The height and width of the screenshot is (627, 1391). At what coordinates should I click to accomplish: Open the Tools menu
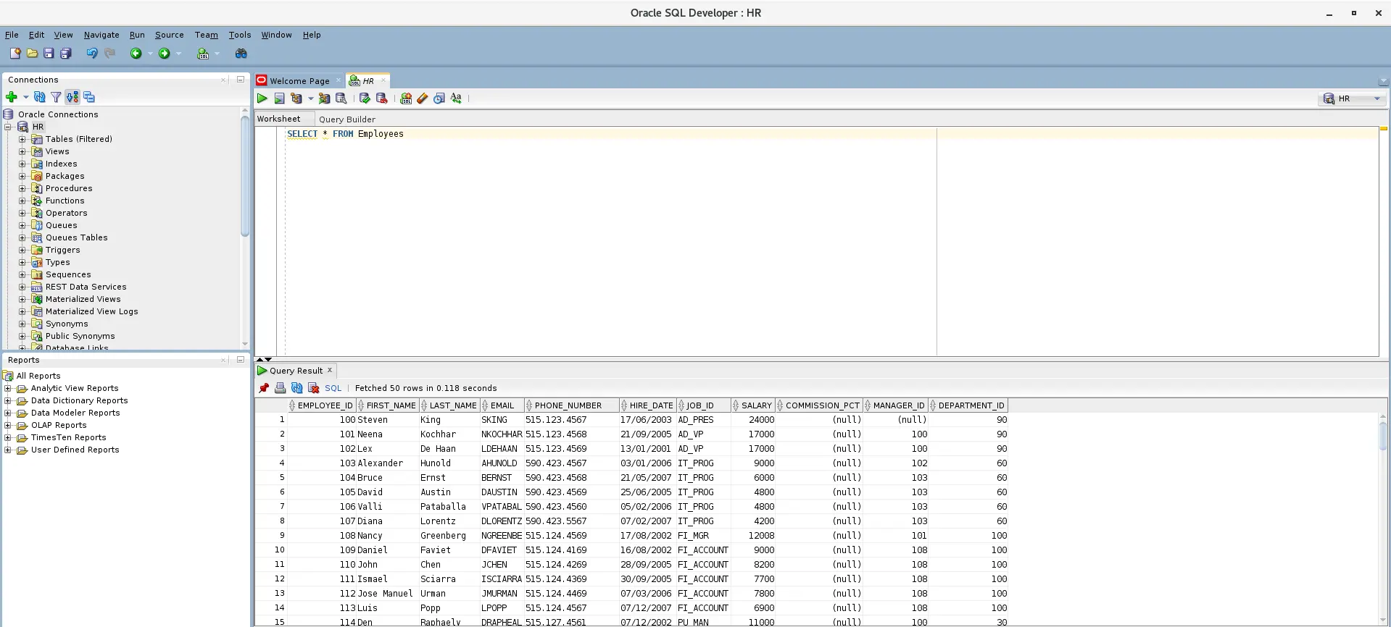(239, 35)
